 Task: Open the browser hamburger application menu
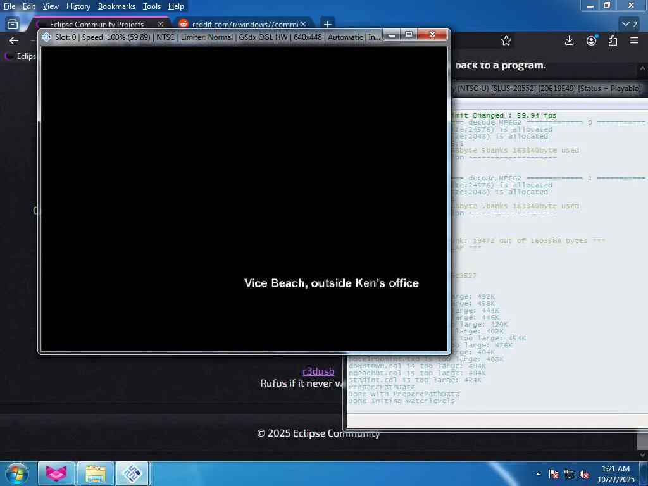click(x=634, y=40)
